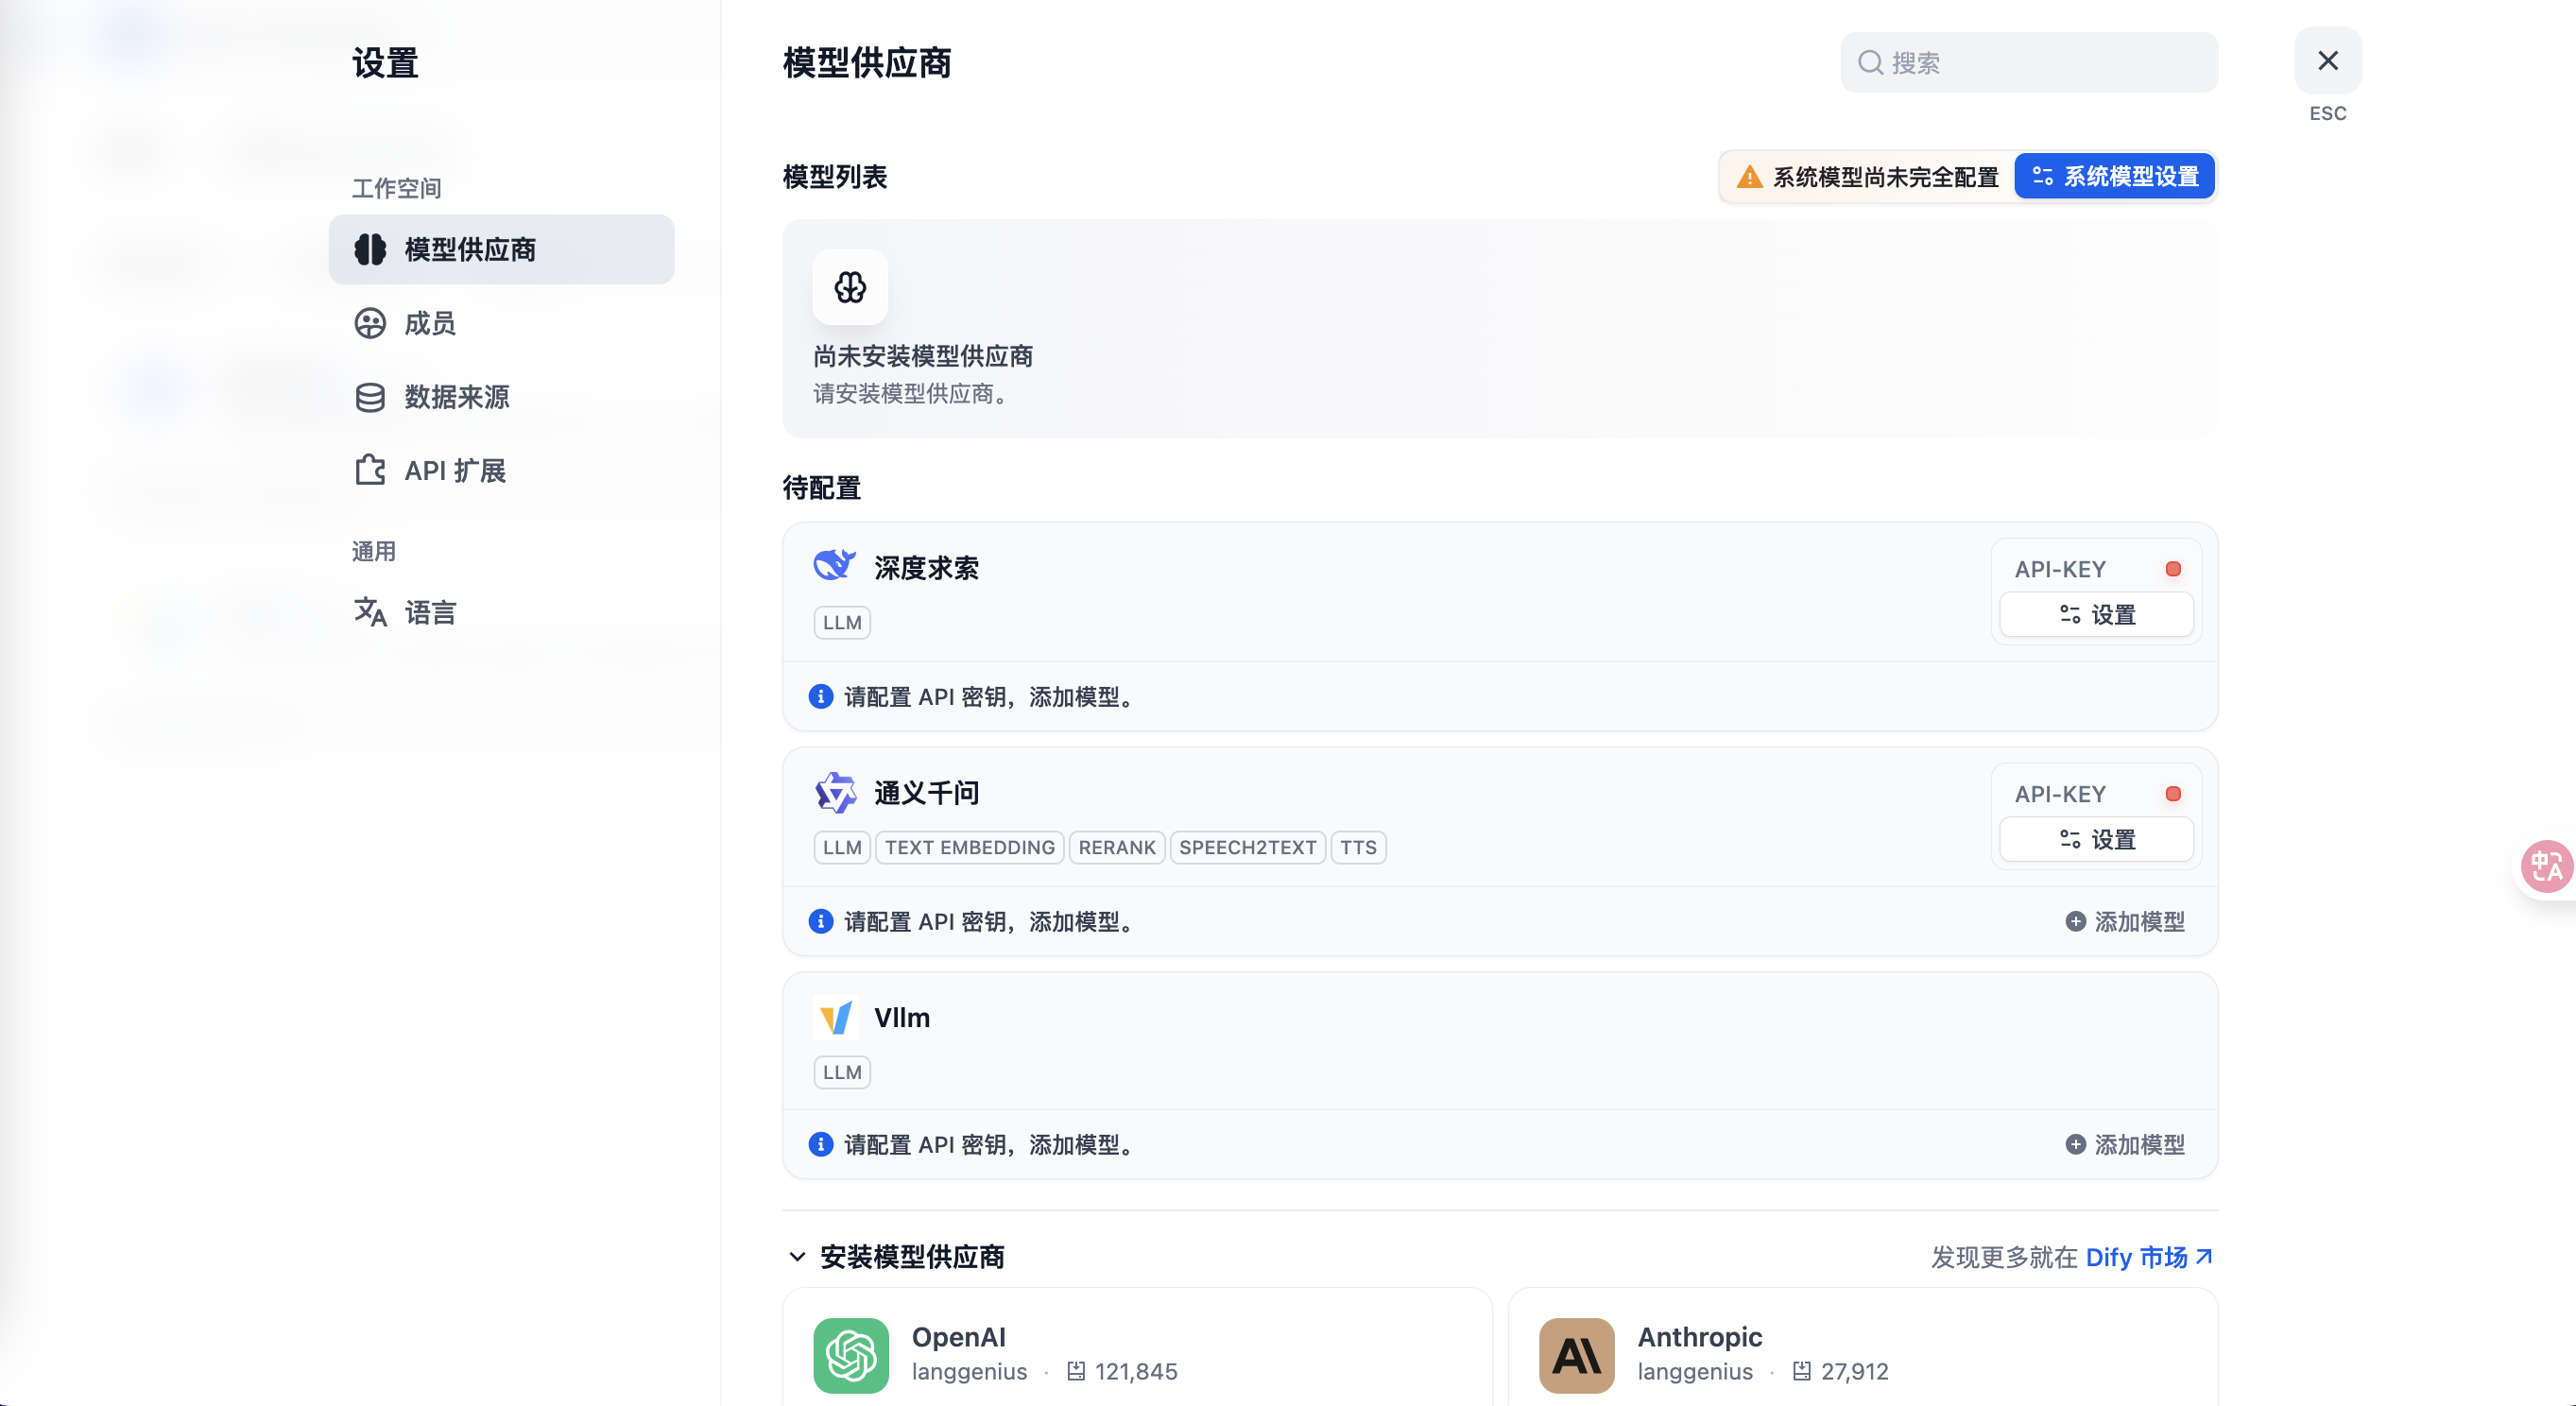Open the 模型供应商 settings section
The image size is (2576, 1406).
501,249
